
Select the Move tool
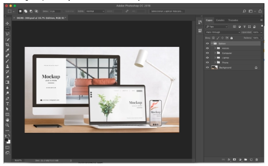tap(8, 23)
